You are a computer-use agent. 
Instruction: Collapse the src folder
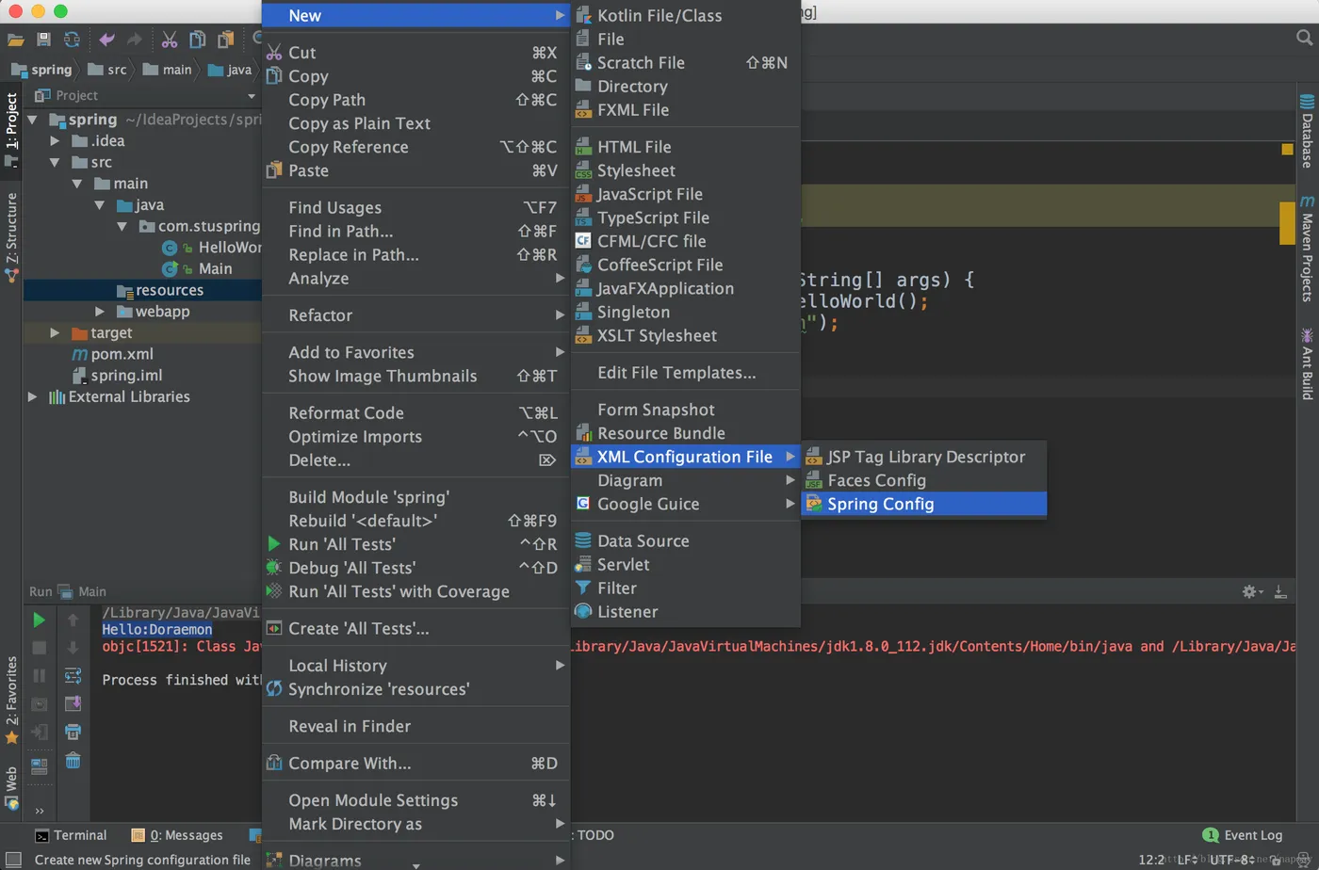(x=55, y=163)
